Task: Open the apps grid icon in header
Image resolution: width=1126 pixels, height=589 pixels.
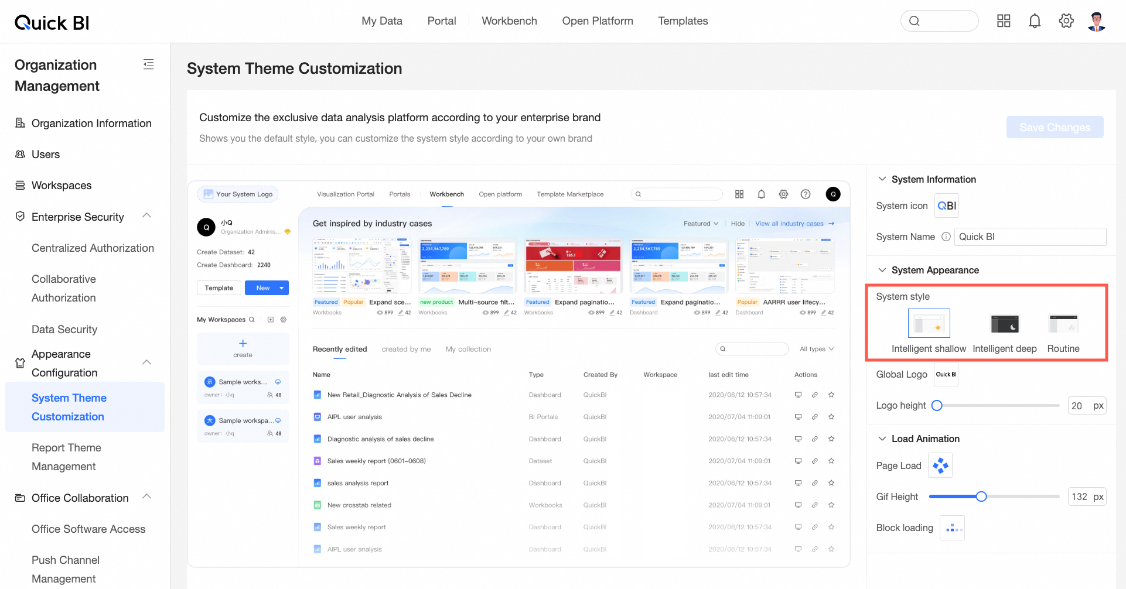Action: 1004,21
